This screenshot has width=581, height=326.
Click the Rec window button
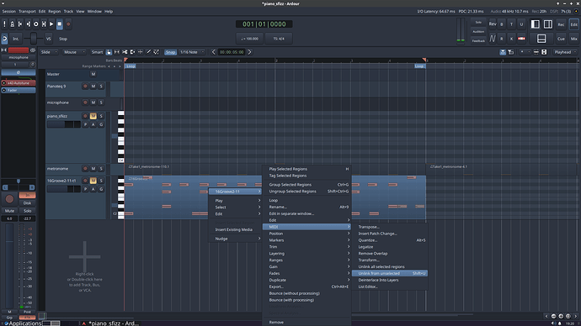click(562, 24)
